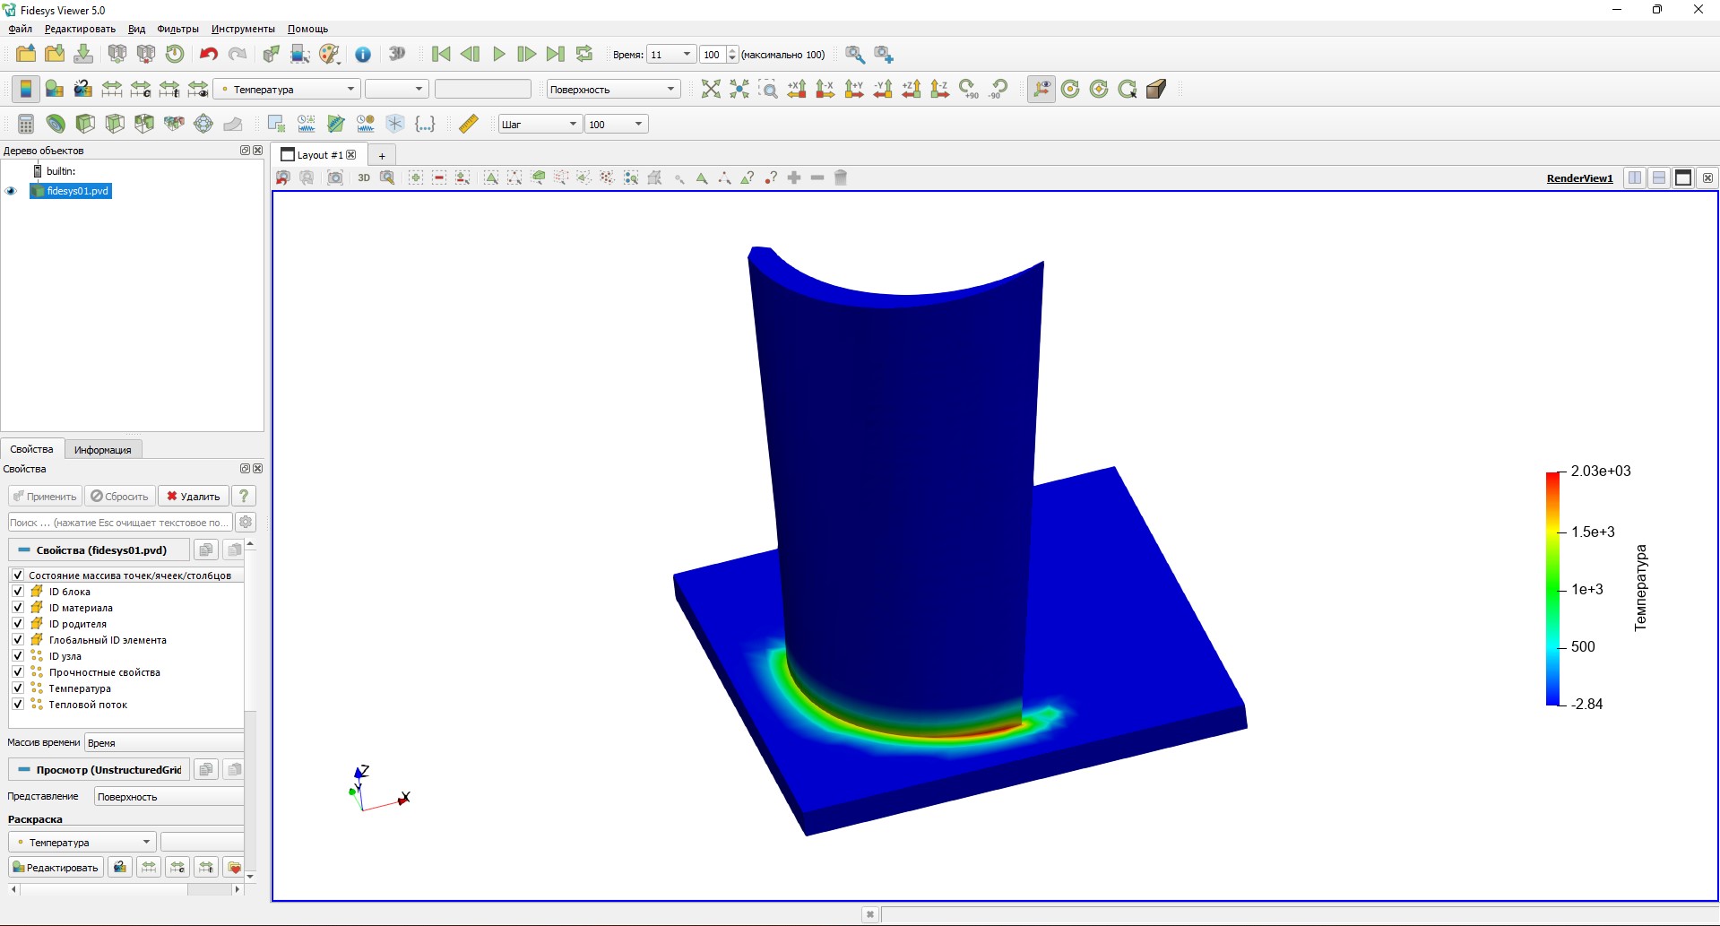Viewport: 1720px width, 926px height.
Task: Open the Инструменты menu
Action: coord(243,29)
